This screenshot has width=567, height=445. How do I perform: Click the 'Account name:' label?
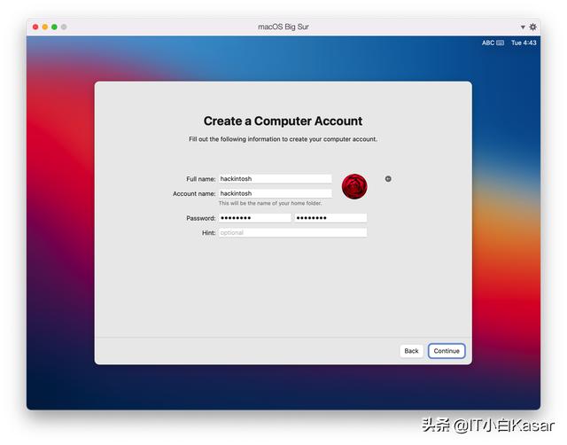click(x=194, y=194)
